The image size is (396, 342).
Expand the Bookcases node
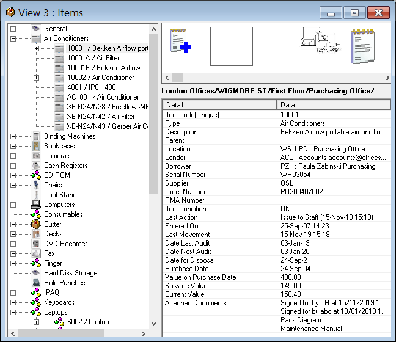coord(13,147)
